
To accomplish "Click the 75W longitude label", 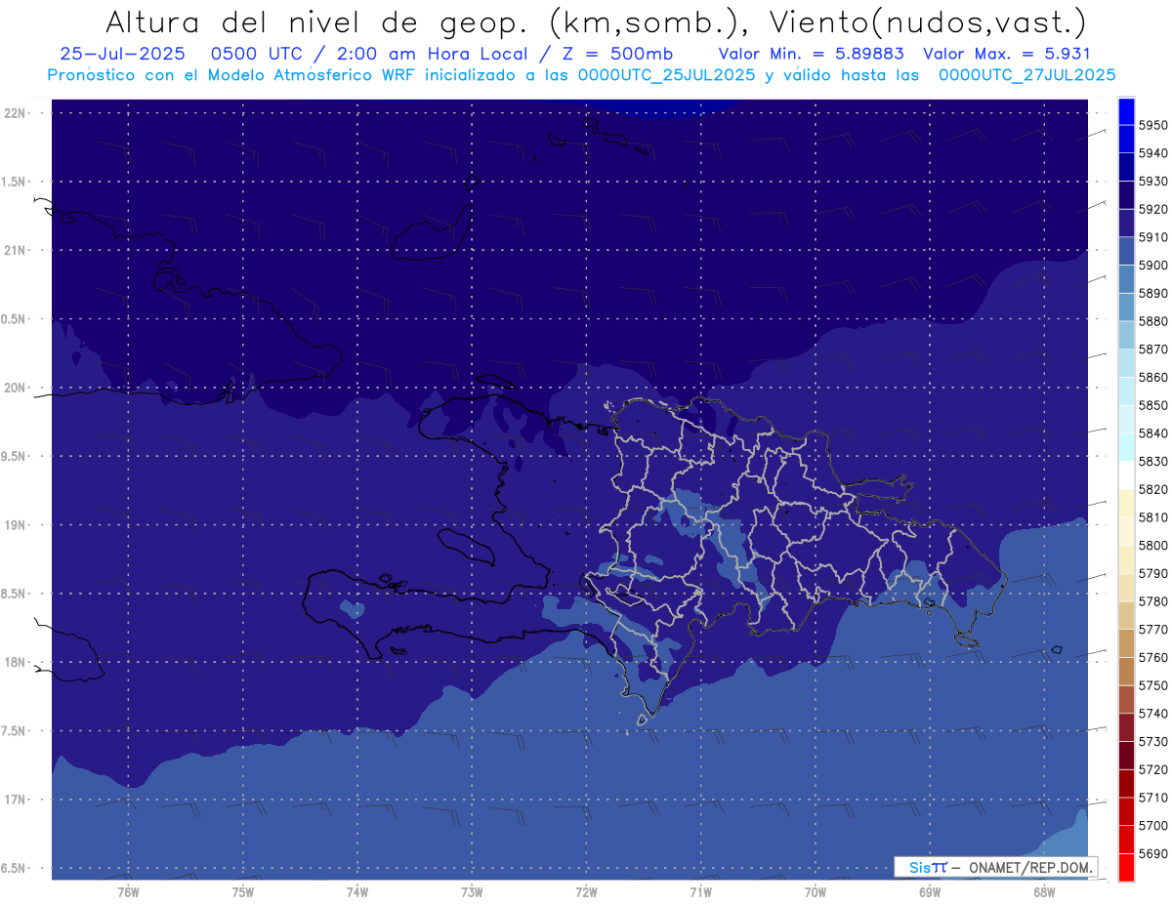I will pos(243,891).
